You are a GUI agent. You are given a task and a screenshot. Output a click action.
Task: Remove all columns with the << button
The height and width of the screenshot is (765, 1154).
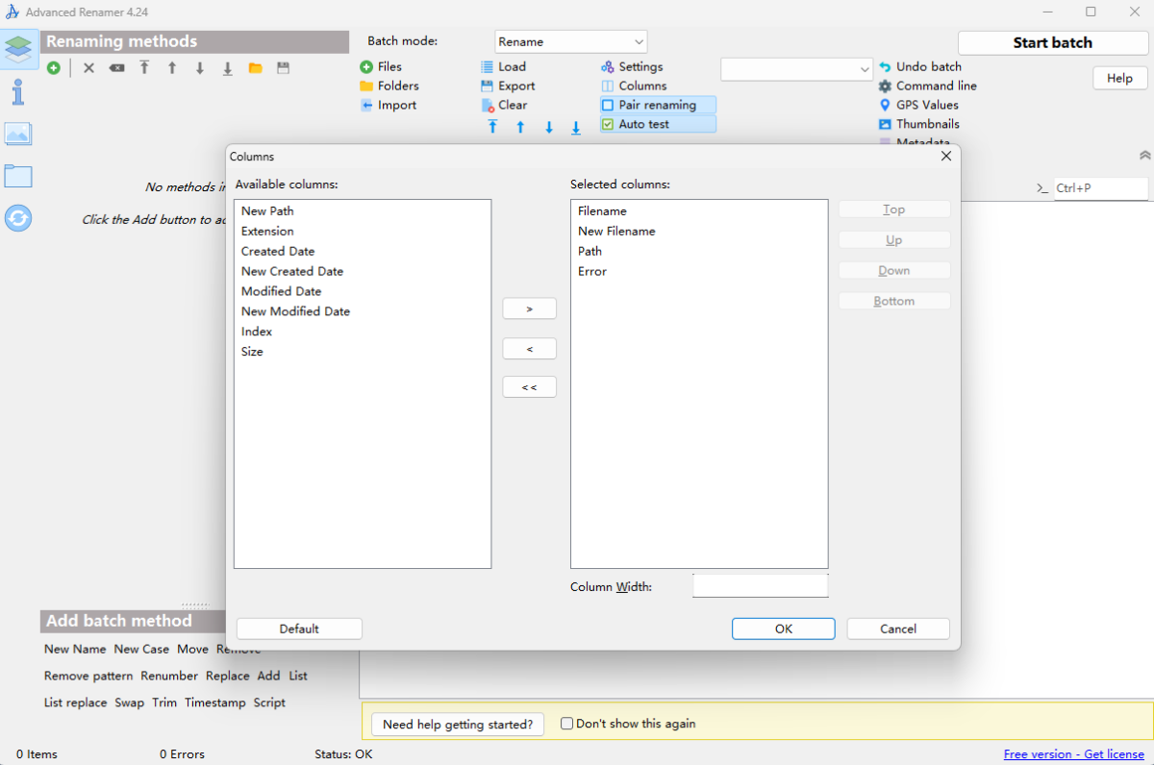[x=530, y=387]
